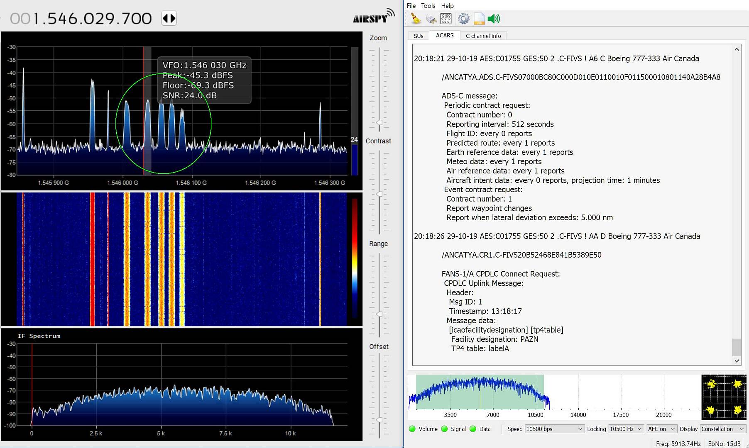
Task: Click the 20:18:21 ADS-C message header line
Action: [x=556, y=58]
